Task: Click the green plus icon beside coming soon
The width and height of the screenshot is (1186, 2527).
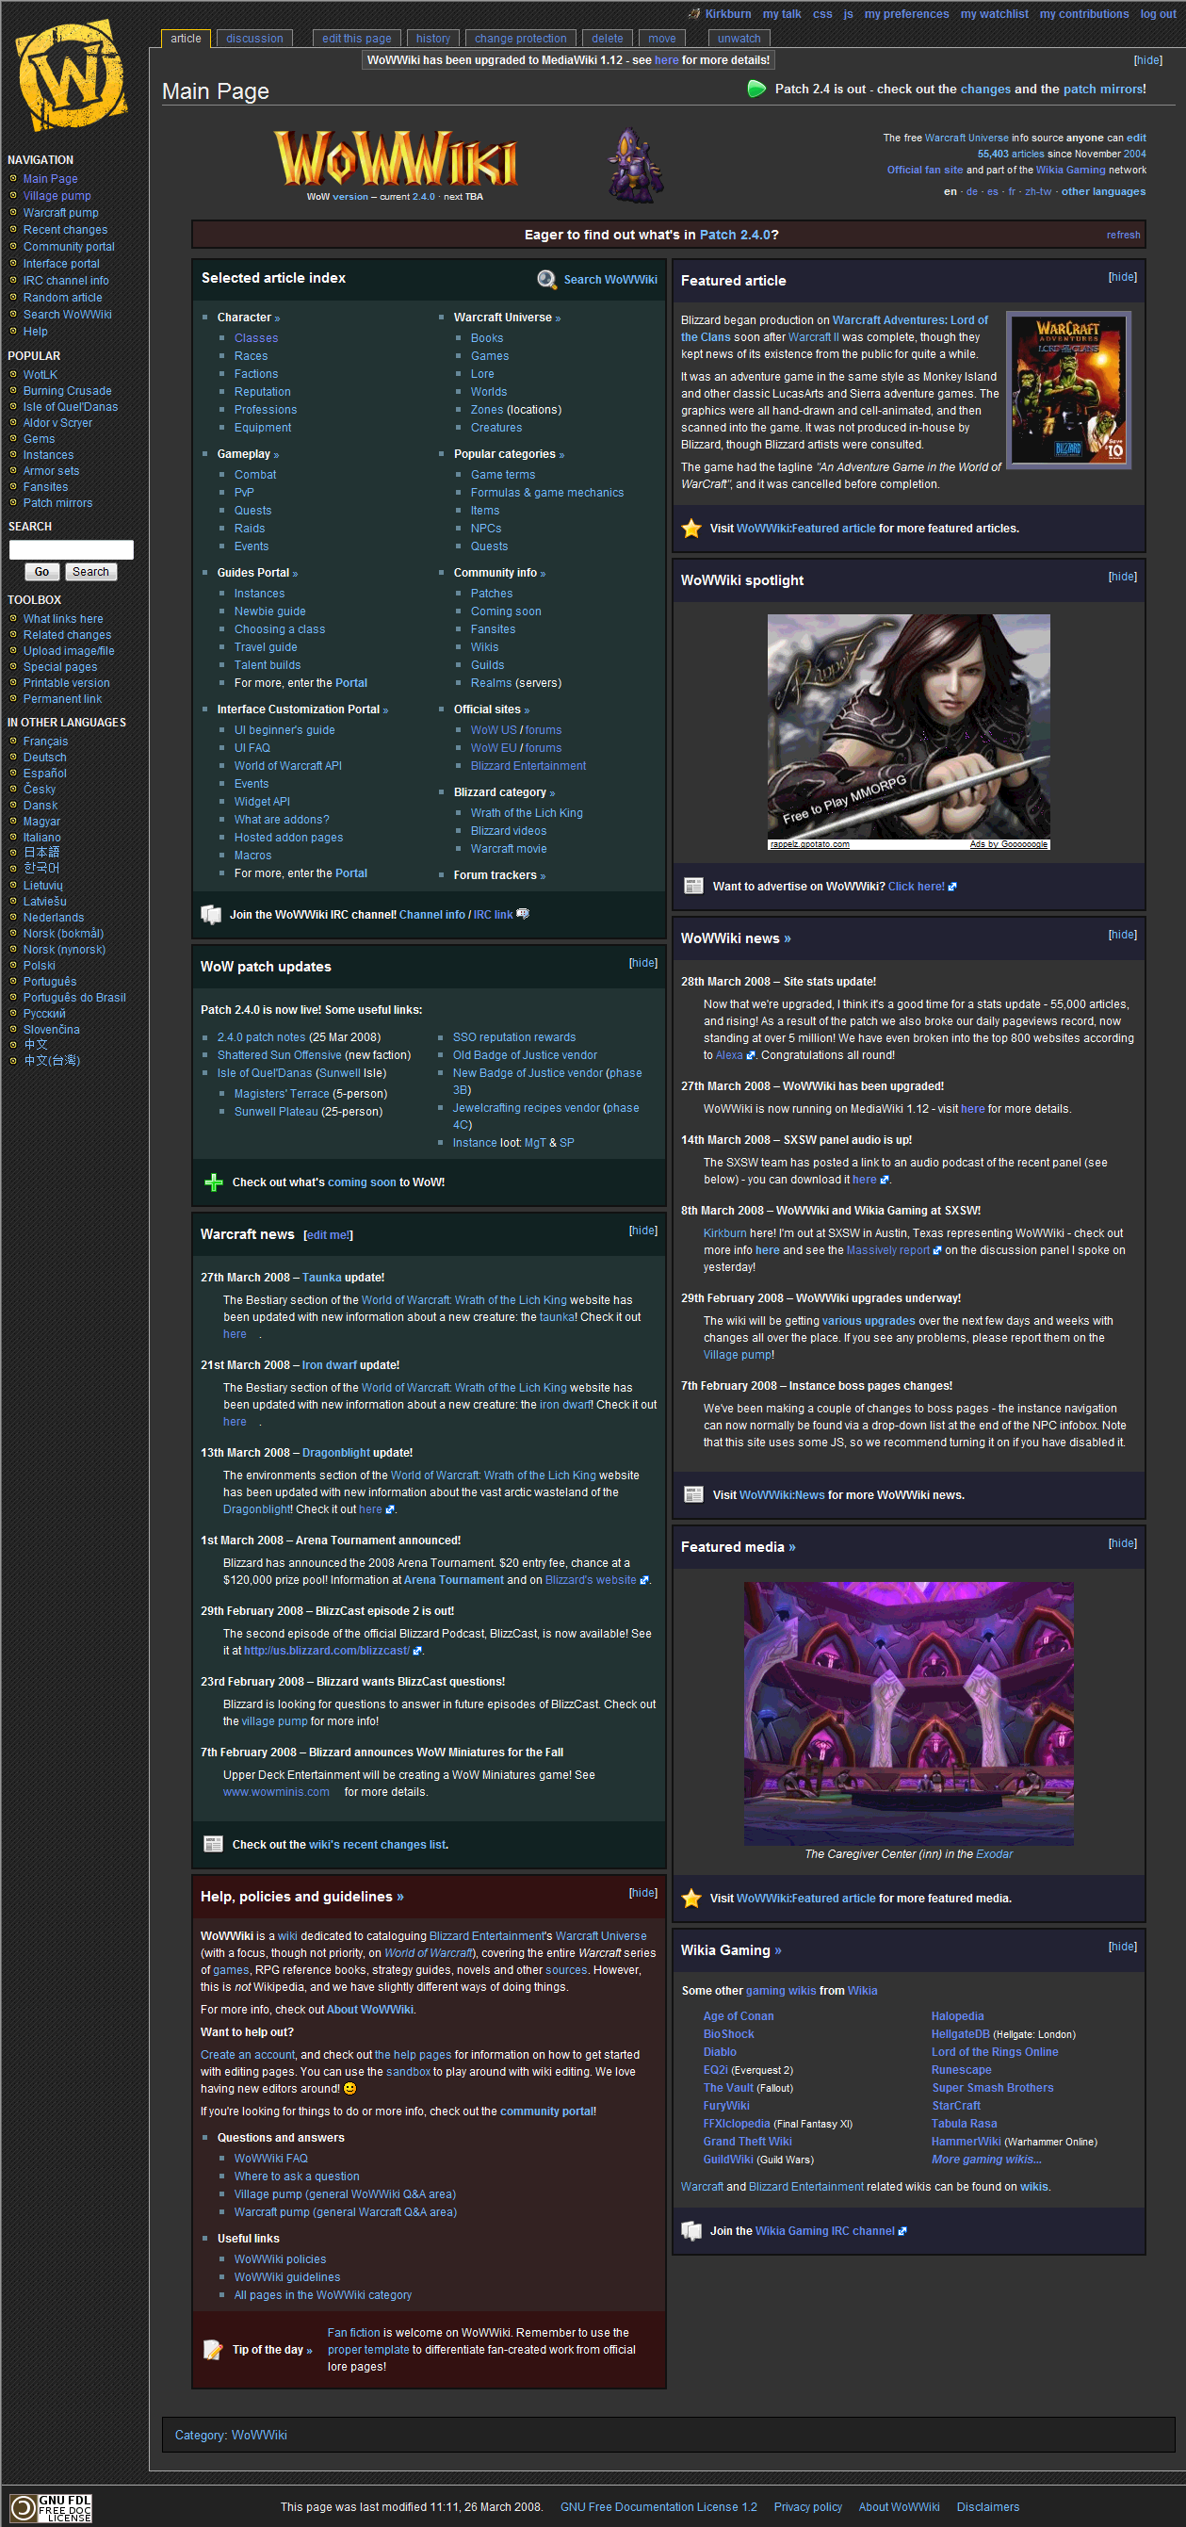Action: tap(213, 1182)
